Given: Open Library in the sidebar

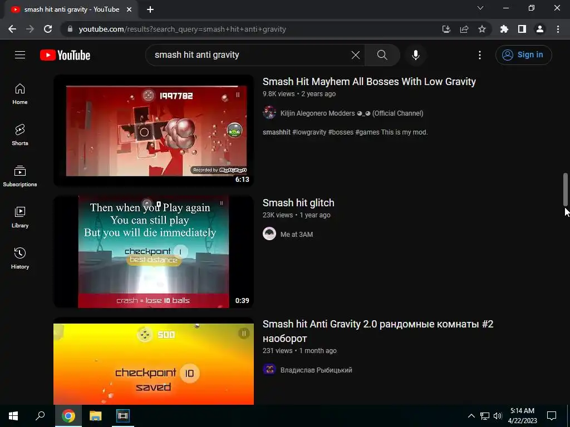Looking at the screenshot, I should (x=20, y=217).
